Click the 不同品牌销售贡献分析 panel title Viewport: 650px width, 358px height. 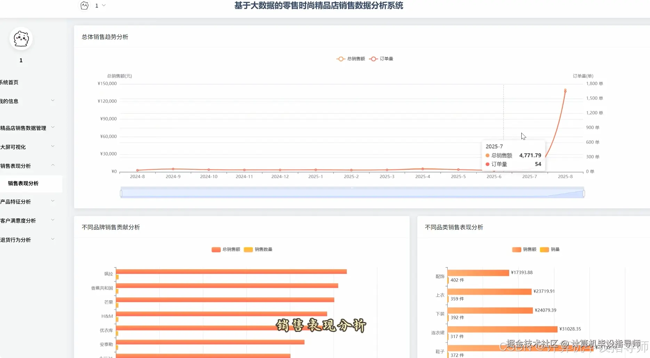click(111, 227)
